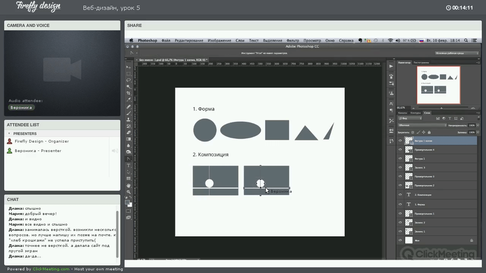Select the Horizontal Type tool

pyautogui.click(x=129, y=166)
